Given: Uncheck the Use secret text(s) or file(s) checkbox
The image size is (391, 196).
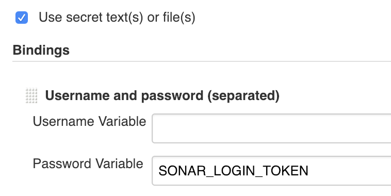Looking at the screenshot, I should pyautogui.click(x=22, y=18).
